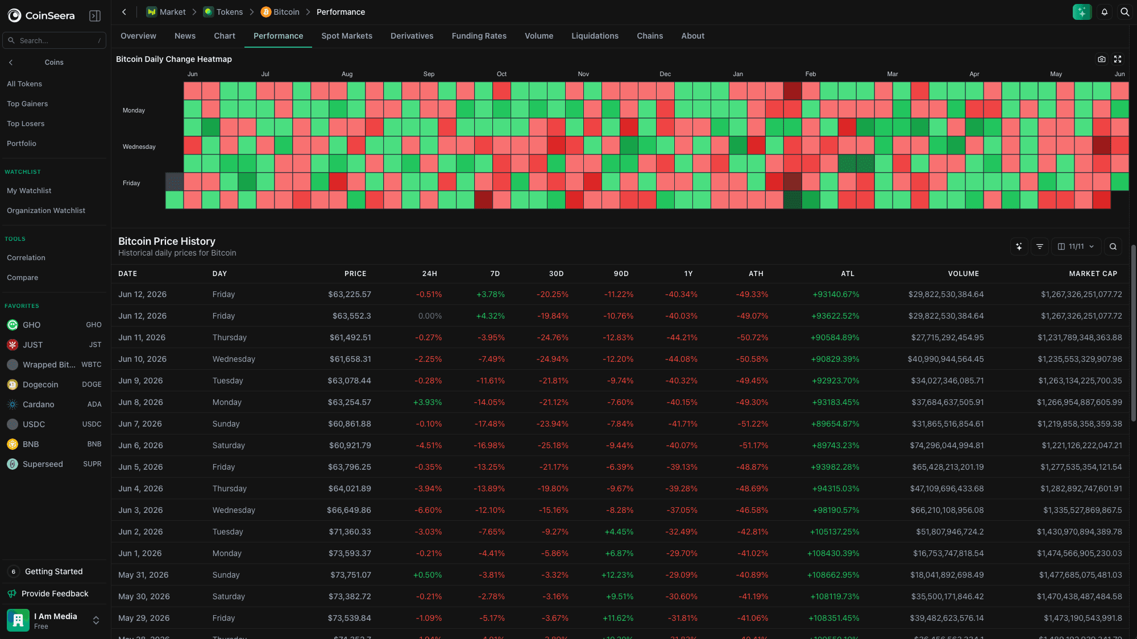
Task: Click the GHO token icon in favorites
Action: (x=13, y=325)
